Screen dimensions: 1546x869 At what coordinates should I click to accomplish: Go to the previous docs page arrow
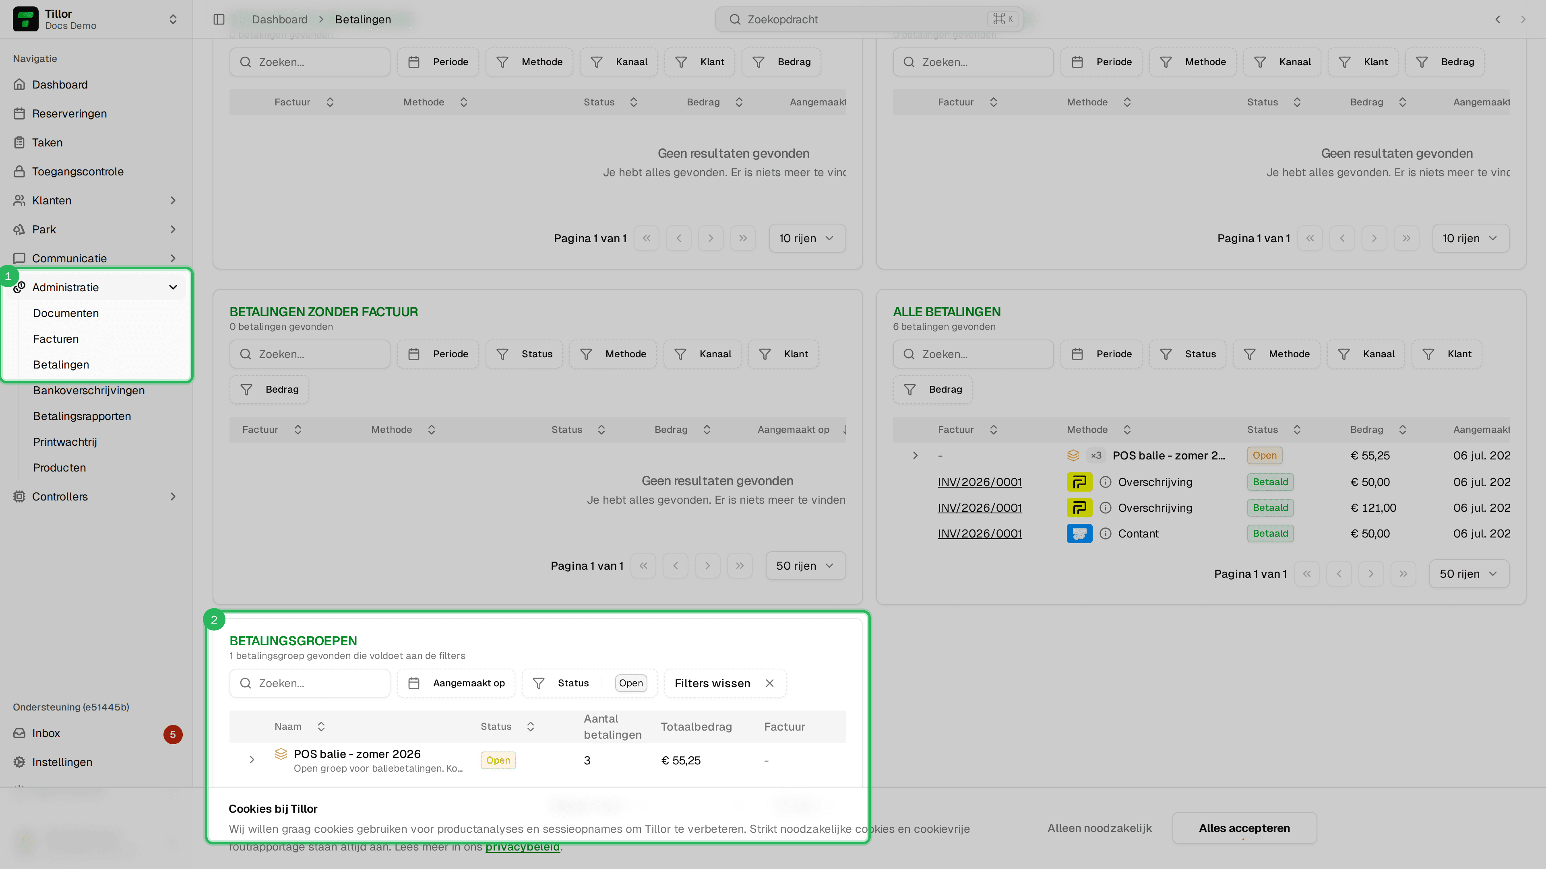point(1498,19)
